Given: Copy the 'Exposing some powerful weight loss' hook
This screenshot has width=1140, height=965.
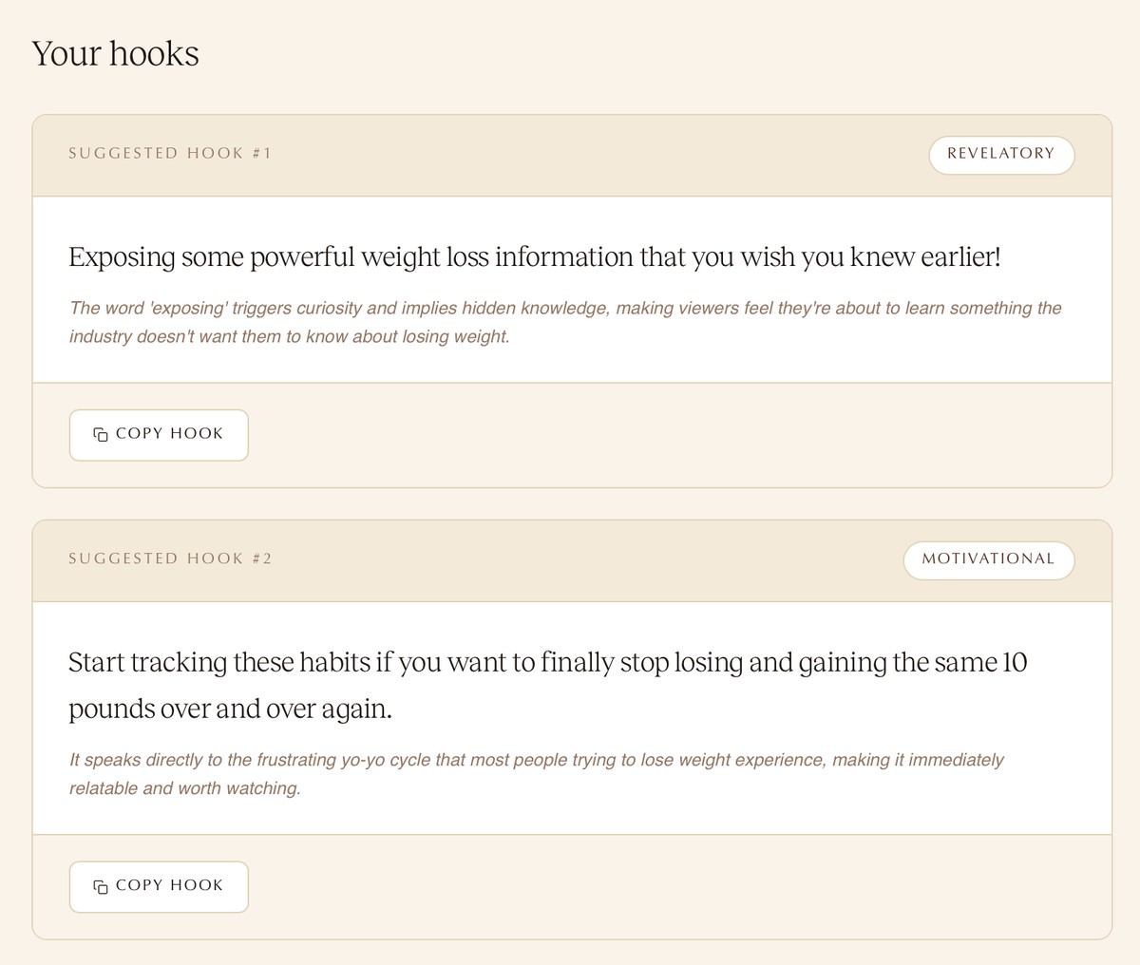Looking at the screenshot, I should [159, 435].
